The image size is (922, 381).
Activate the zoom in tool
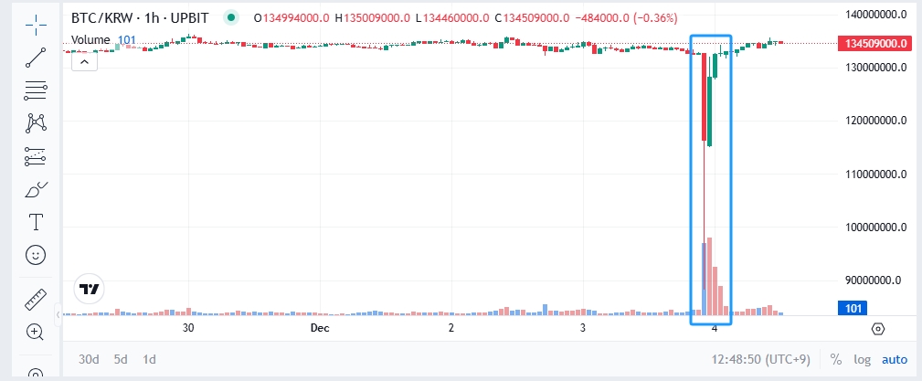click(x=36, y=332)
